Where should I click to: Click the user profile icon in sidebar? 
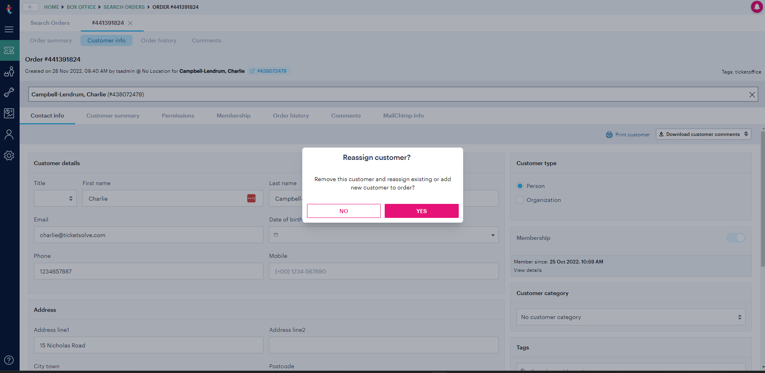pos(9,134)
